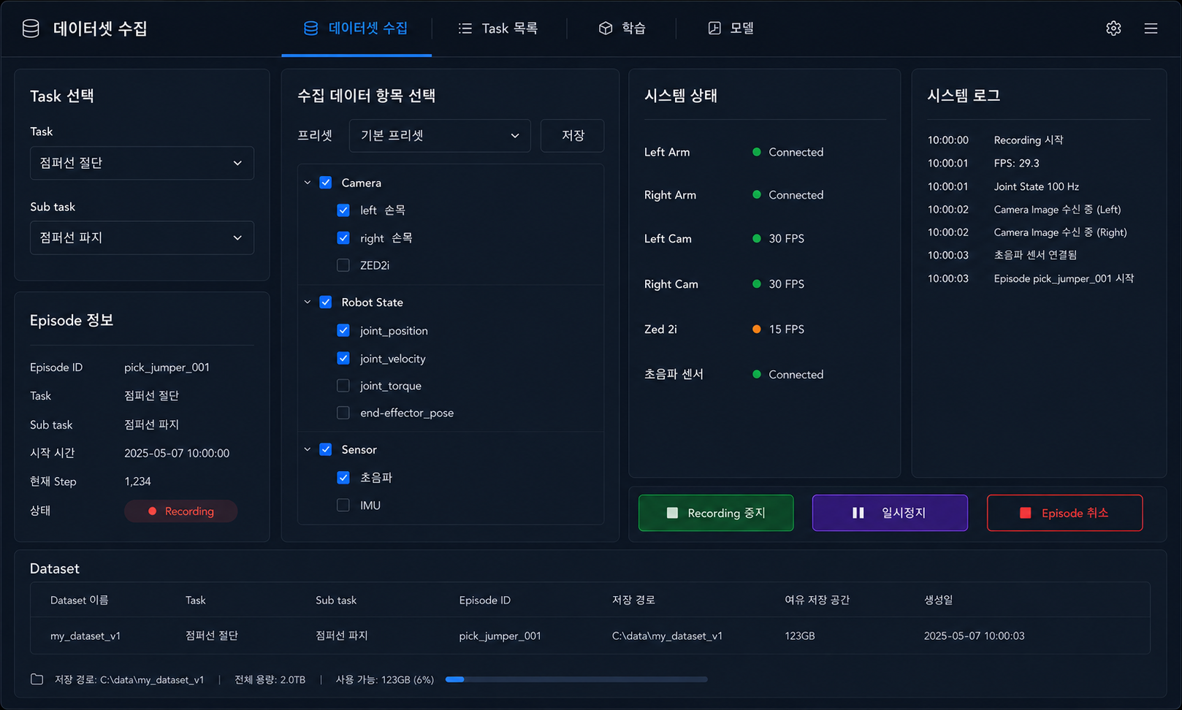Uncheck the joint_velocity checkbox
This screenshot has width=1182, height=710.
(343, 359)
